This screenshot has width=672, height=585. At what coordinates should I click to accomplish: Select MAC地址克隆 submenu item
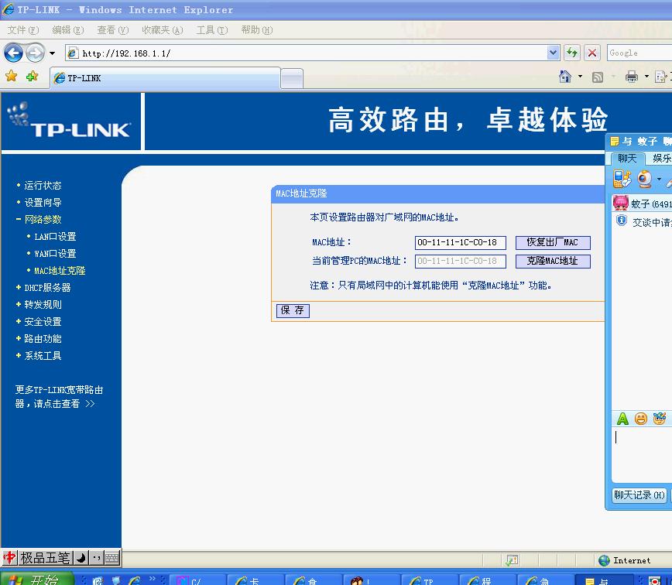tap(60, 271)
